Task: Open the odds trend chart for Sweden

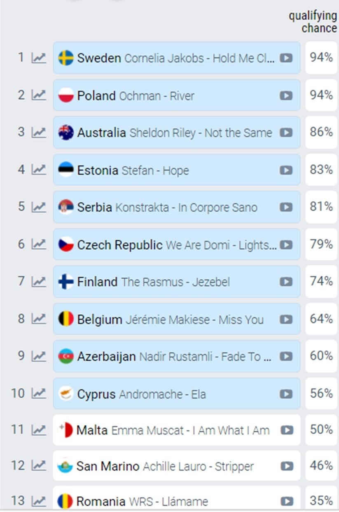Action: (x=39, y=58)
